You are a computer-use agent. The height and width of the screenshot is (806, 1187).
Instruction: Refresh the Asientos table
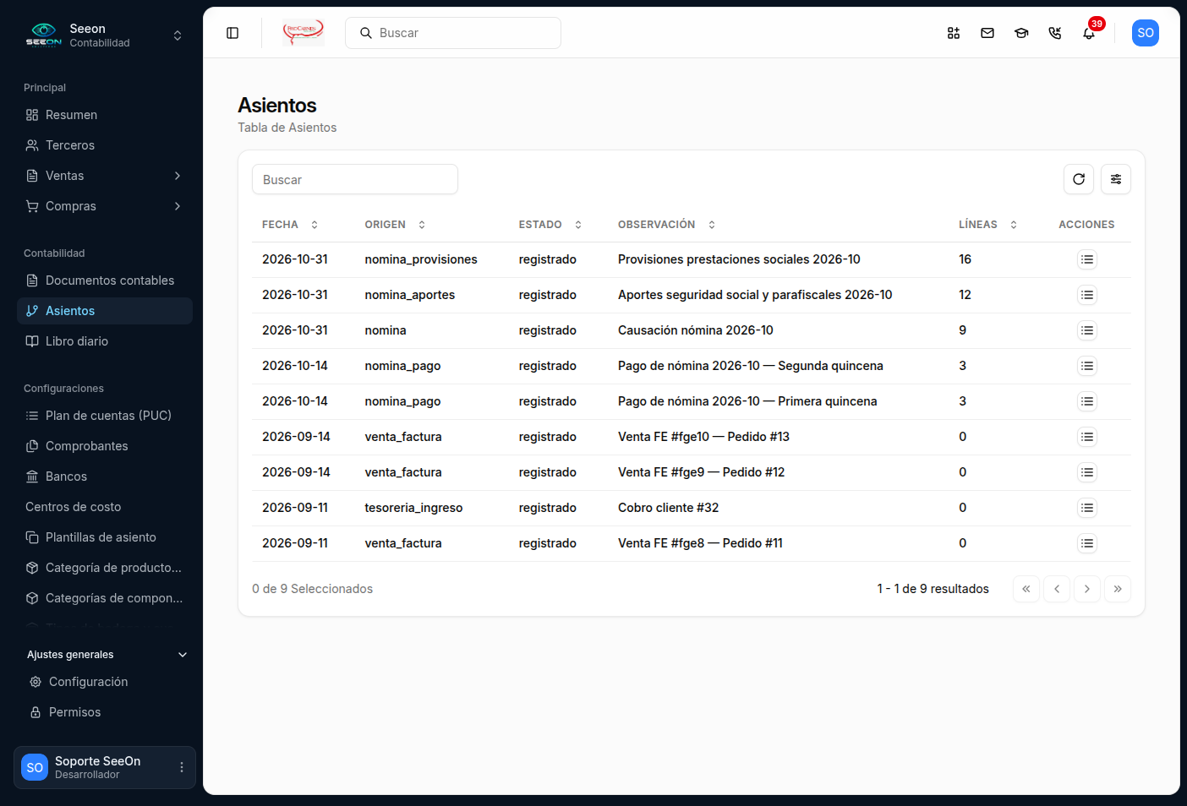pyautogui.click(x=1079, y=179)
